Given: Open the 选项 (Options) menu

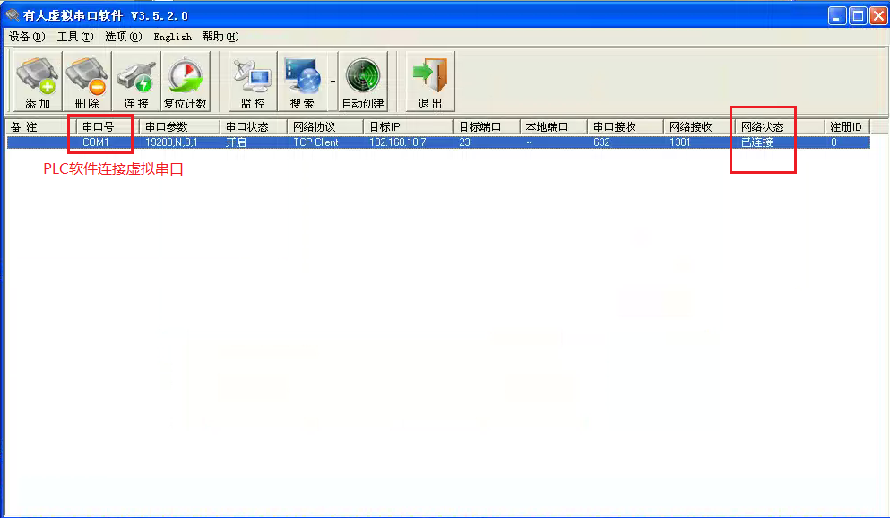Looking at the screenshot, I should pyautogui.click(x=123, y=37).
